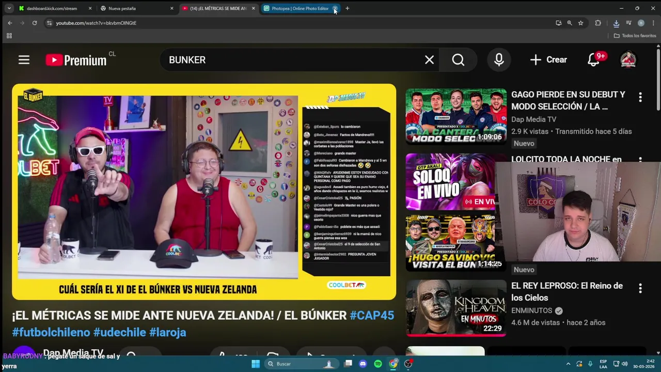Screen dimensions: 661x372
Task: Open OBS Studio from the taskbar
Action: tap(408, 364)
